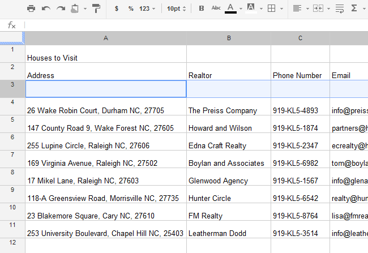The height and width of the screenshot is (253, 368).
Task: Click the "Realtor" header cell
Action: point(229,71)
